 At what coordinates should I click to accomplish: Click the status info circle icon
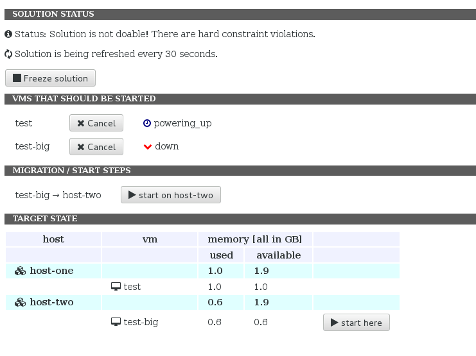(x=8, y=33)
